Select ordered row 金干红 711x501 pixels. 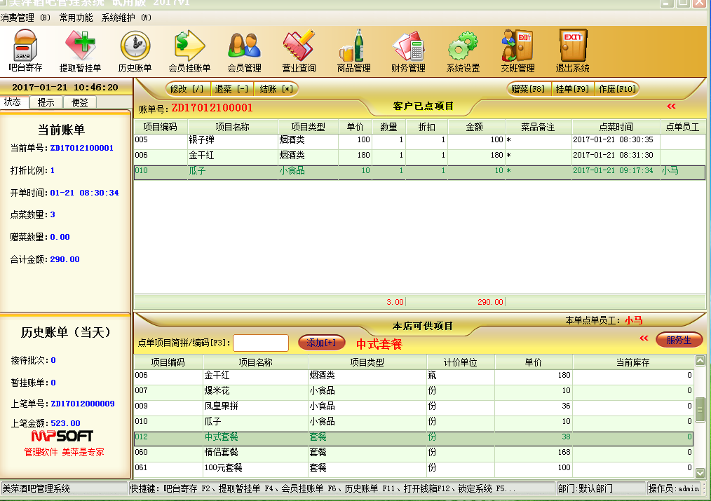[x=419, y=156]
